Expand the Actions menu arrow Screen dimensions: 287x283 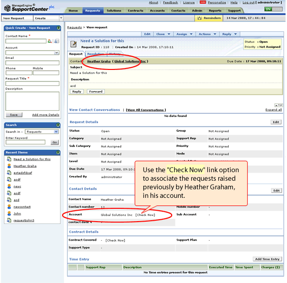[x=215, y=34]
